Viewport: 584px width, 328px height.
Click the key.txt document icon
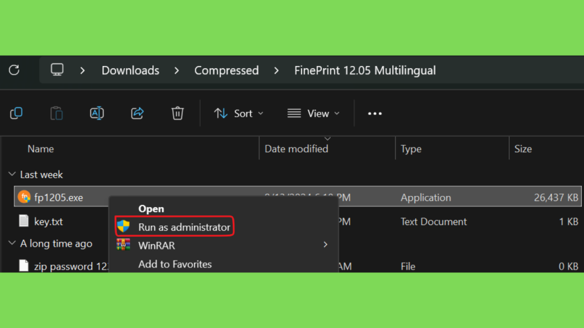click(24, 221)
